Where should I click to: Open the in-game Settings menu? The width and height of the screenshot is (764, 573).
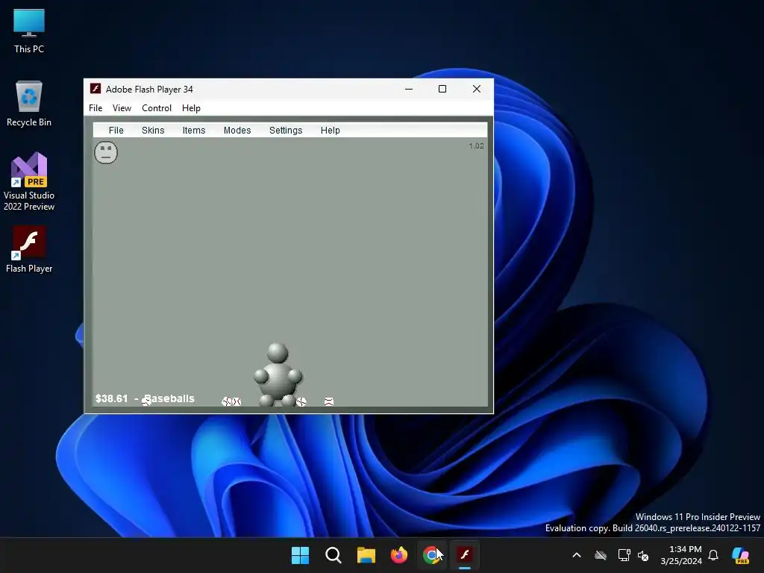[286, 130]
